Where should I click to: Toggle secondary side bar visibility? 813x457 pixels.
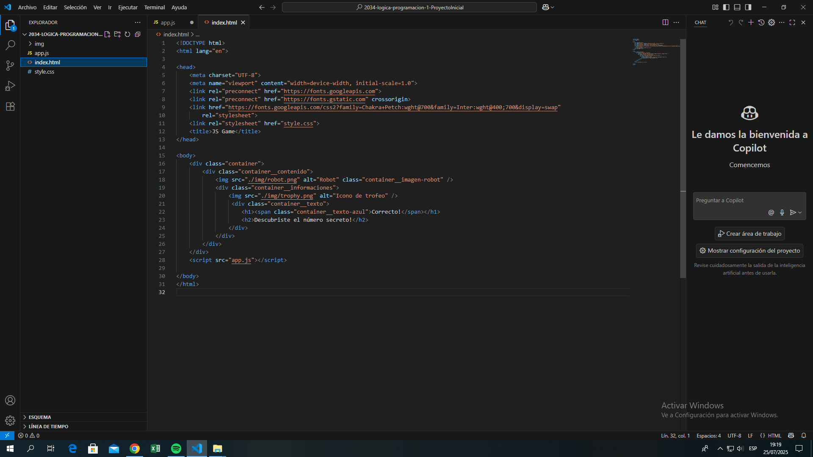click(x=748, y=7)
